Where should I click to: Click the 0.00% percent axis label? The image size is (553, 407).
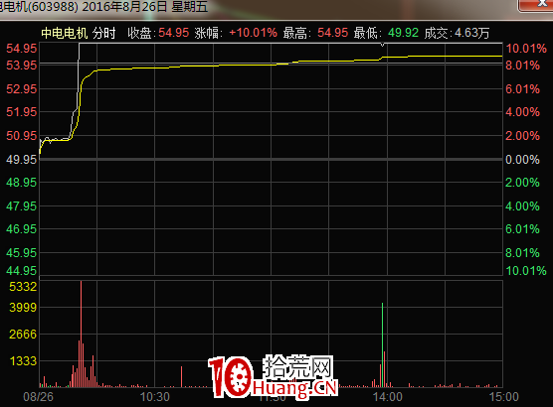coord(522,160)
